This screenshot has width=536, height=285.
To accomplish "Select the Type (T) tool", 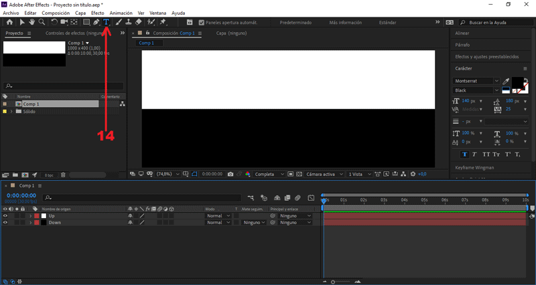I will point(106,22).
